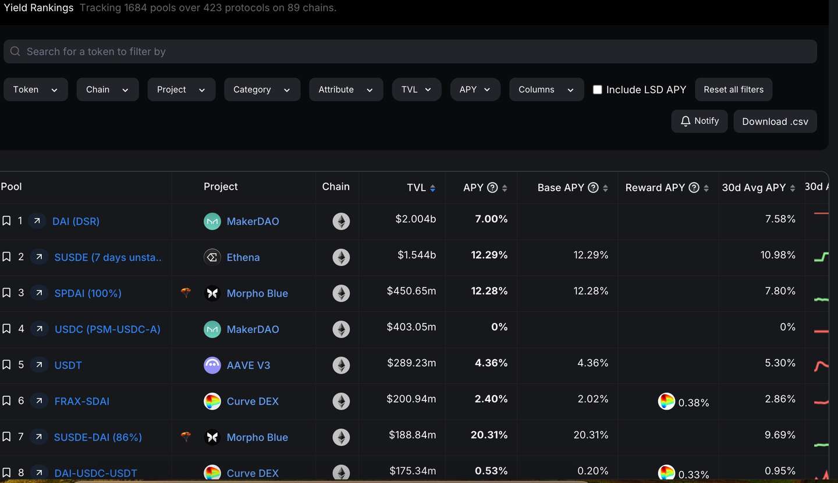
Task: Open the Ethena project link
Action: (x=243, y=257)
